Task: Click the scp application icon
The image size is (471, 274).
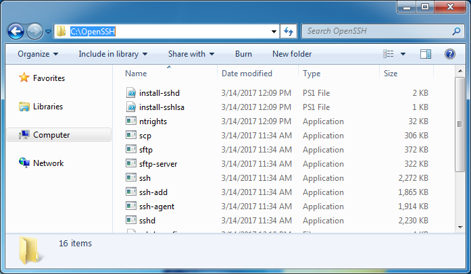Action: click(131, 135)
